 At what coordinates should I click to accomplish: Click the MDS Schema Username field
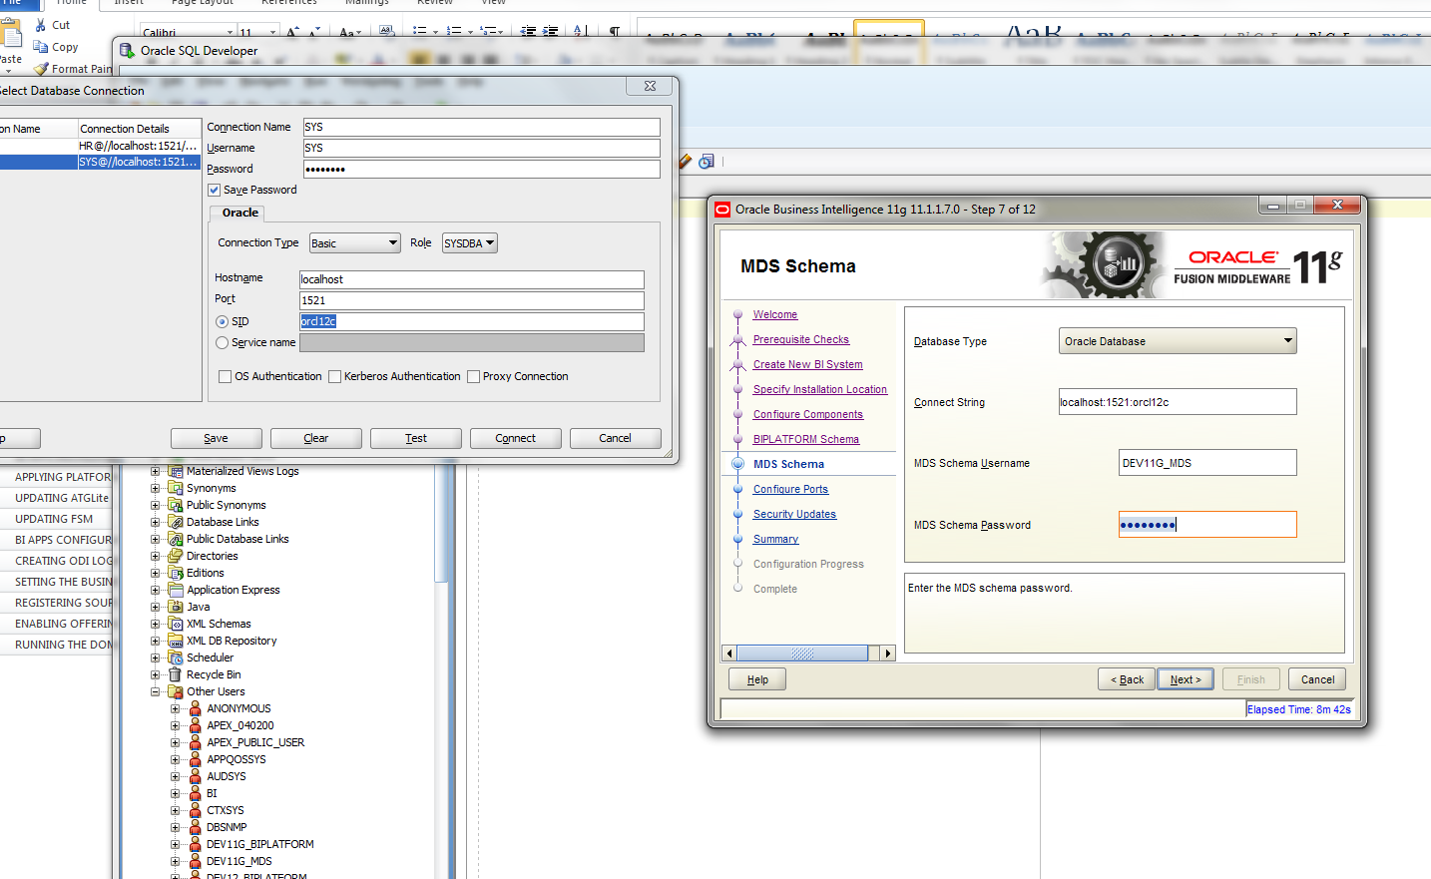click(1207, 463)
